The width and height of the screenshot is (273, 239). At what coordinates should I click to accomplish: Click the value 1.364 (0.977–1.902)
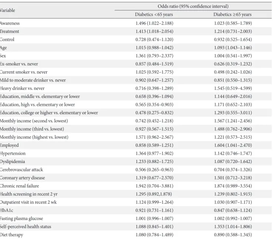tap(154, 153)
